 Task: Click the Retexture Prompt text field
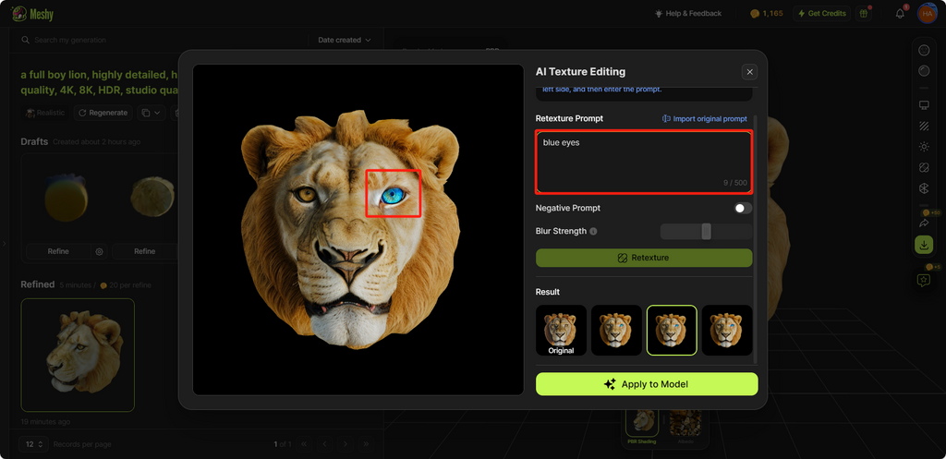tap(644, 162)
